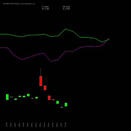Viewport: 131px width, 131px height.
Task: Click the red candle above 06 Jan
Action: pyautogui.click(x=45, y=88)
